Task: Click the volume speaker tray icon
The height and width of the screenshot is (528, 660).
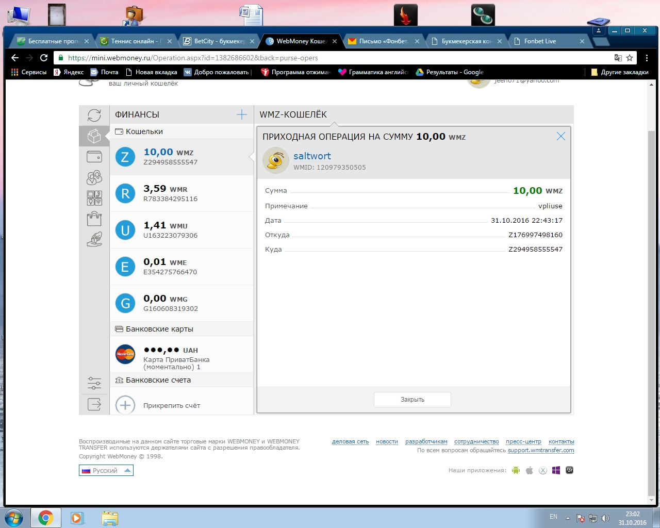Action: pos(605,518)
